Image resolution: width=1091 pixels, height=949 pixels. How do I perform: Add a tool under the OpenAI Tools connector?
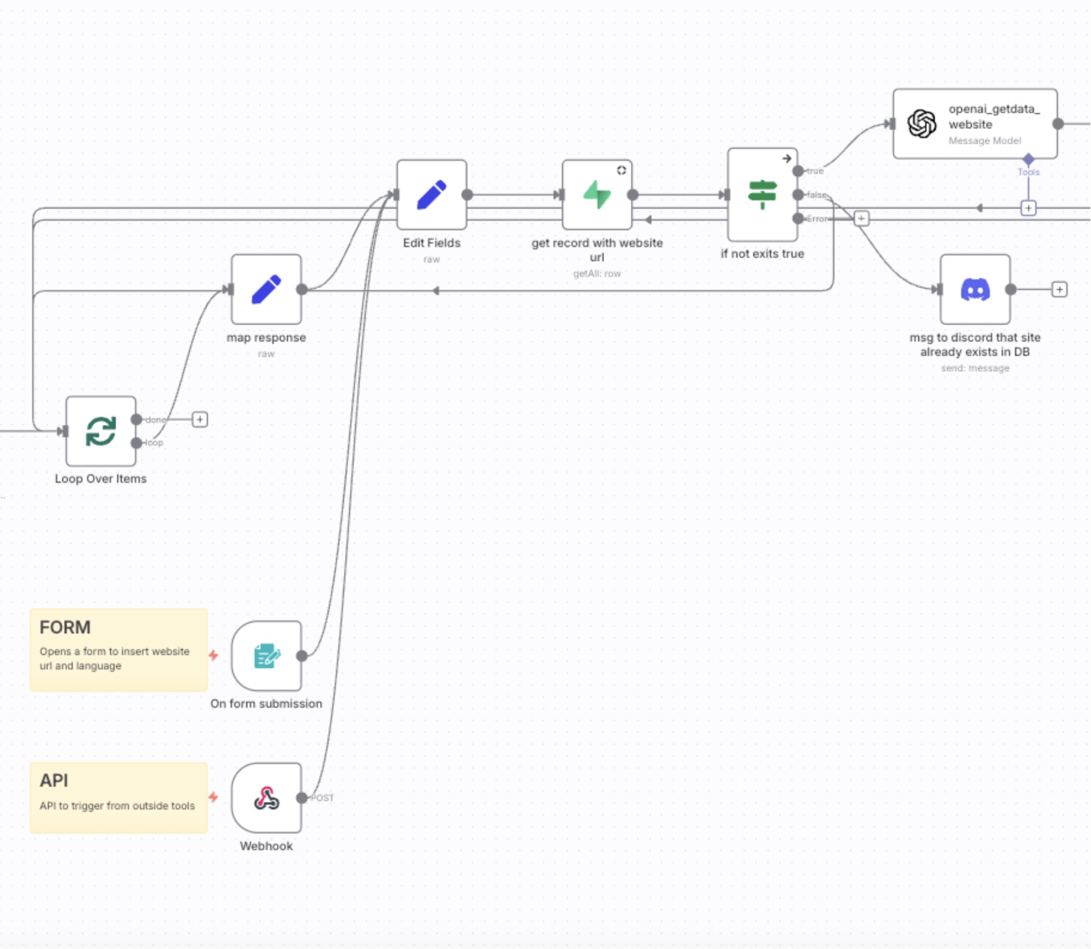click(1028, 208)
